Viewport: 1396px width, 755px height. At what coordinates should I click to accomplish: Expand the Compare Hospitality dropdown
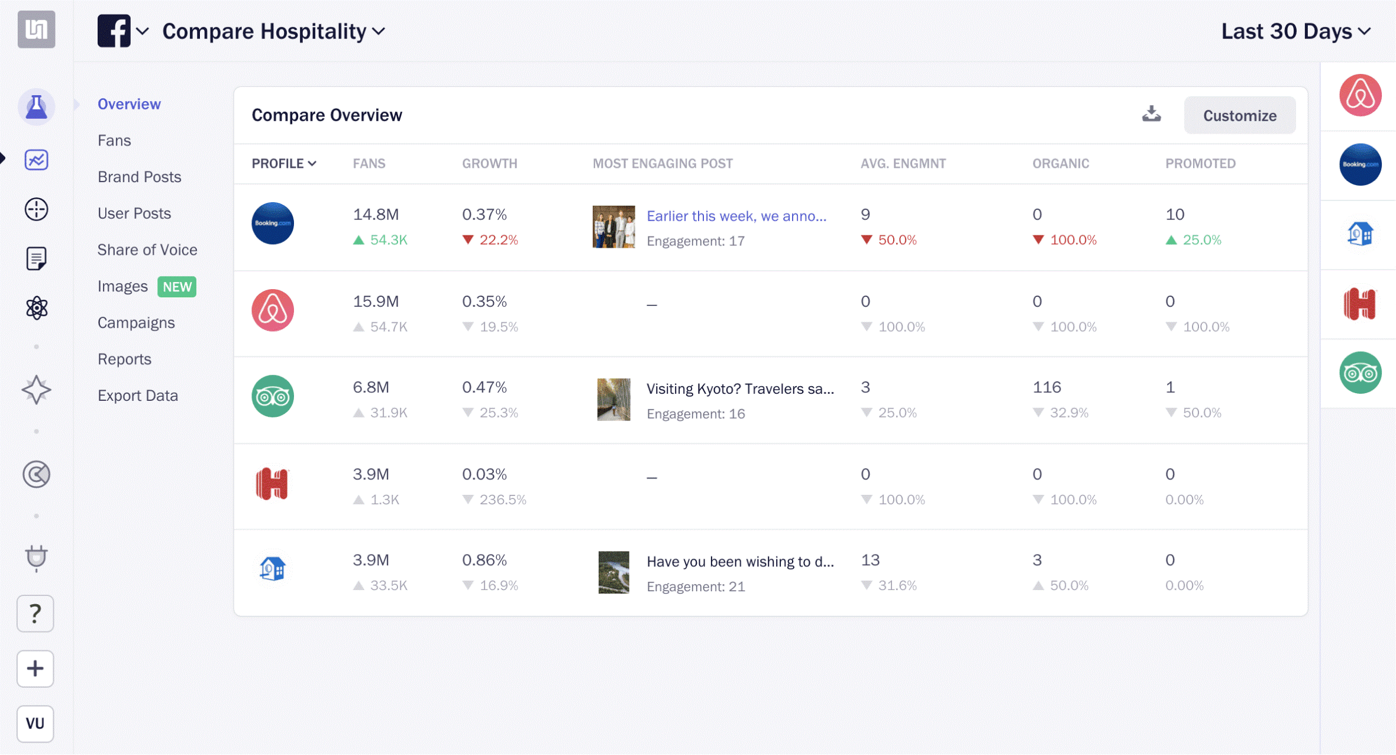[x=274, y=31]
